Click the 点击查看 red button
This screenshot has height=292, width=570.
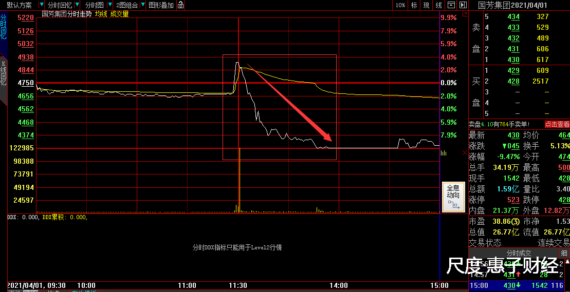[x=557, y=124]
